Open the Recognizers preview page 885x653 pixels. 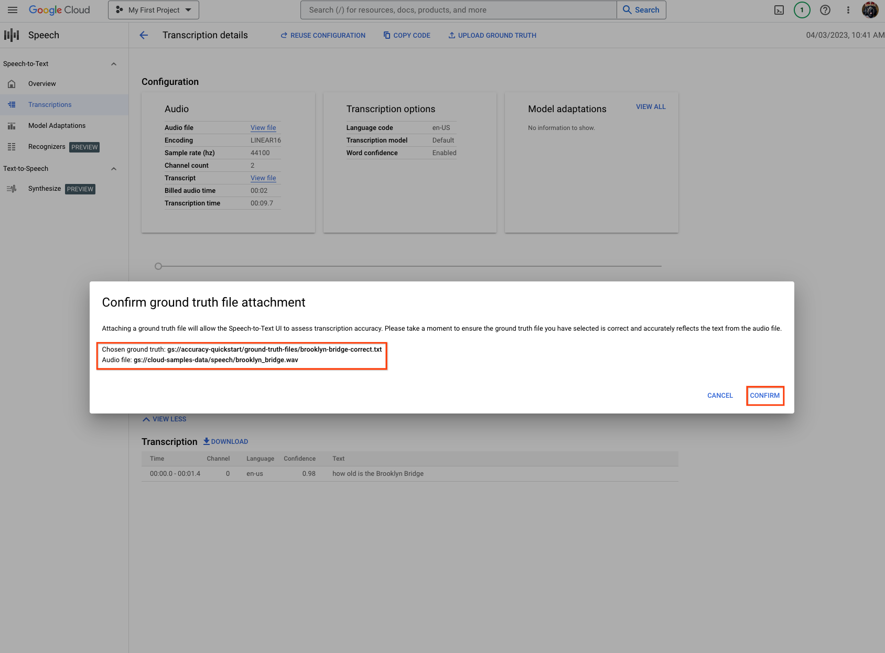[47, 147]
